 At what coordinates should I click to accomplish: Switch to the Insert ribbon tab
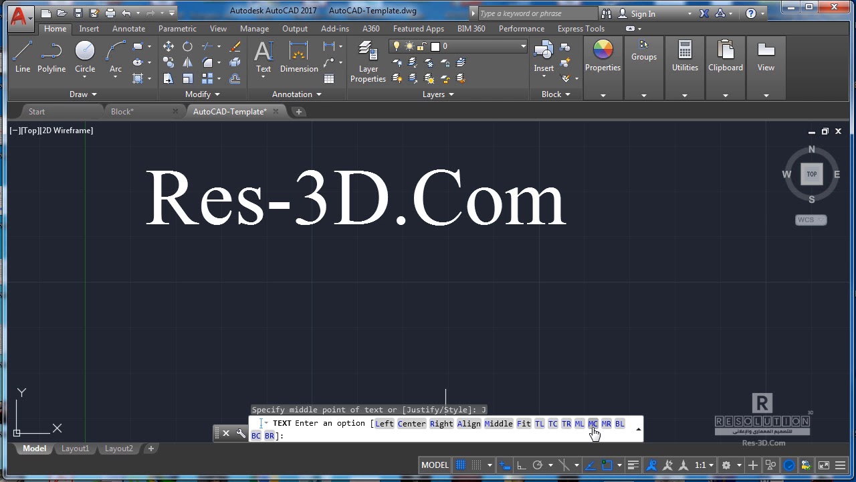tap(89, 29)
